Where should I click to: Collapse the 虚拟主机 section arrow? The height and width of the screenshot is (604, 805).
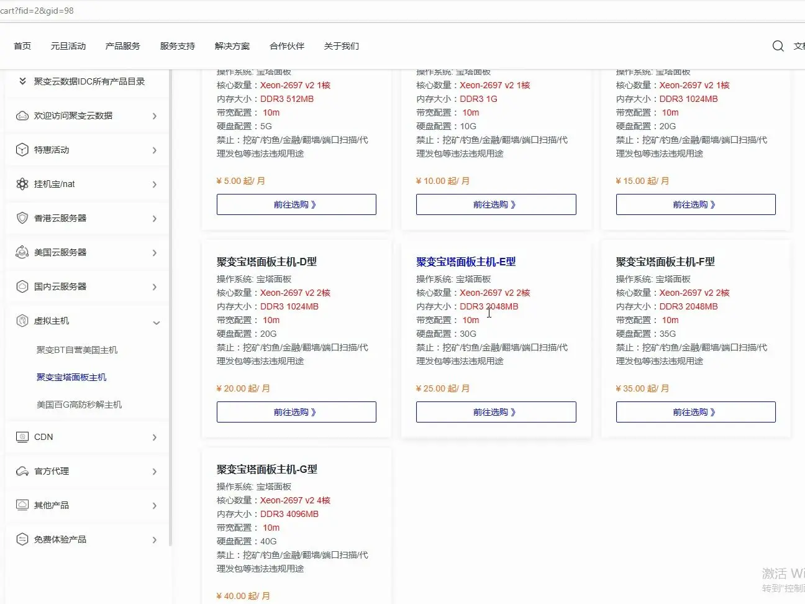click(x=157, y=323)
